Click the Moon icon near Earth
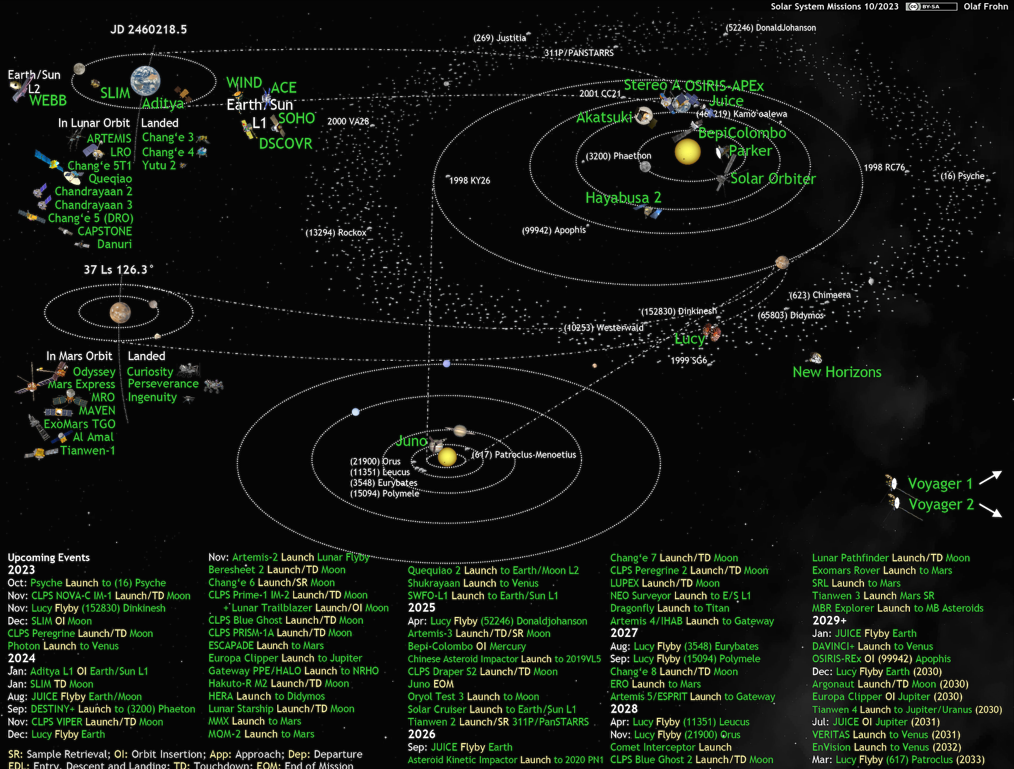This screenshot has width=1014, height=769. [79, 69]
